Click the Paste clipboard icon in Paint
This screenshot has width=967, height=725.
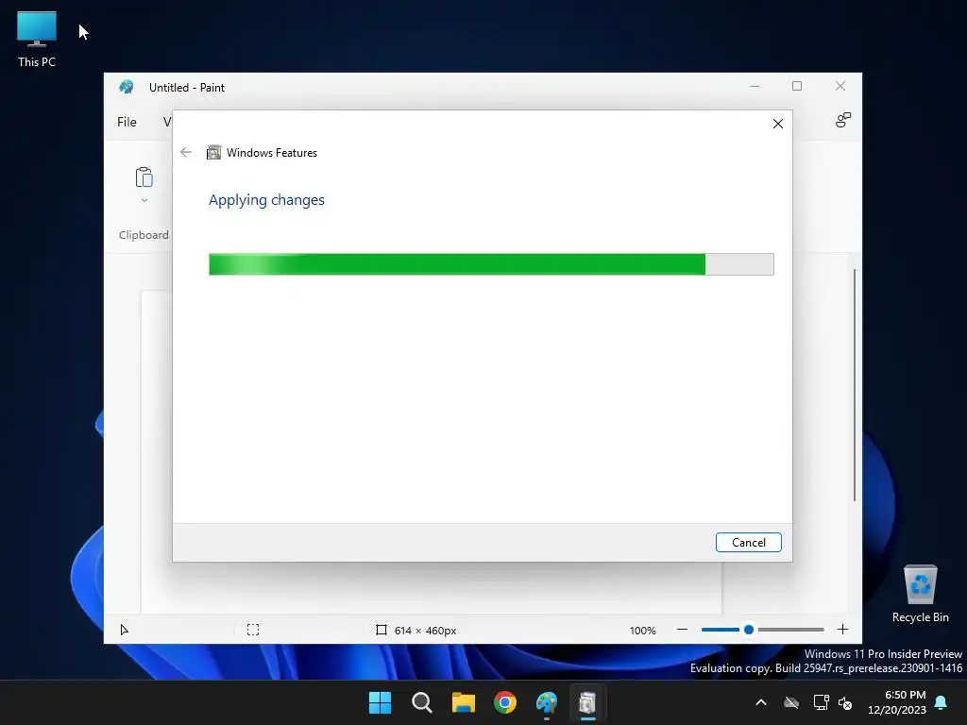pyautogui.click(x=144, y=177)
